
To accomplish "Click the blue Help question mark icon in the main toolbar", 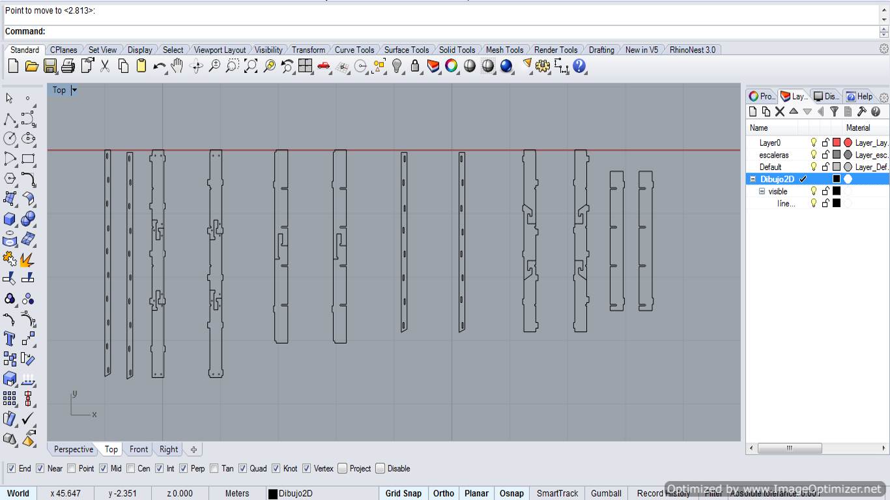I will pyautogui.click(x=579, y=66).
